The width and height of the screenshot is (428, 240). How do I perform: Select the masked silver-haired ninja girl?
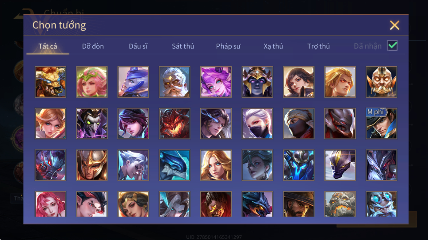tap(257, 123)
